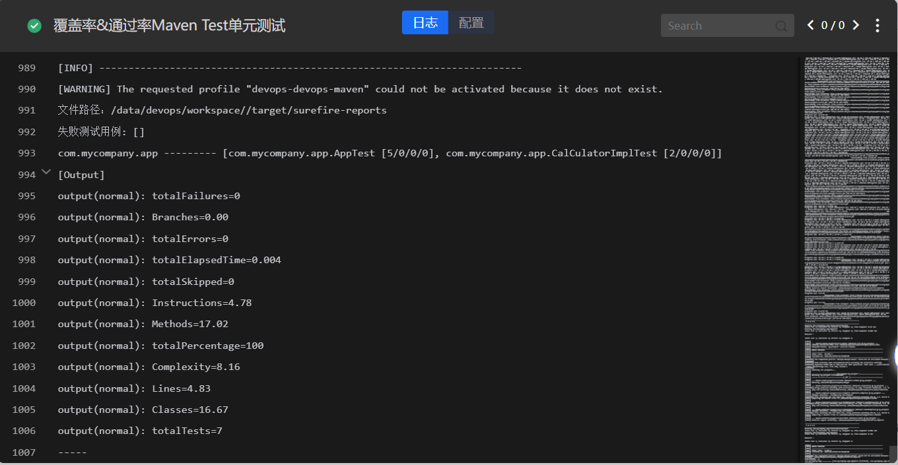Click the green success checkmark status icon
This screenshot has height=465, width=898.
tap(34, 26)
